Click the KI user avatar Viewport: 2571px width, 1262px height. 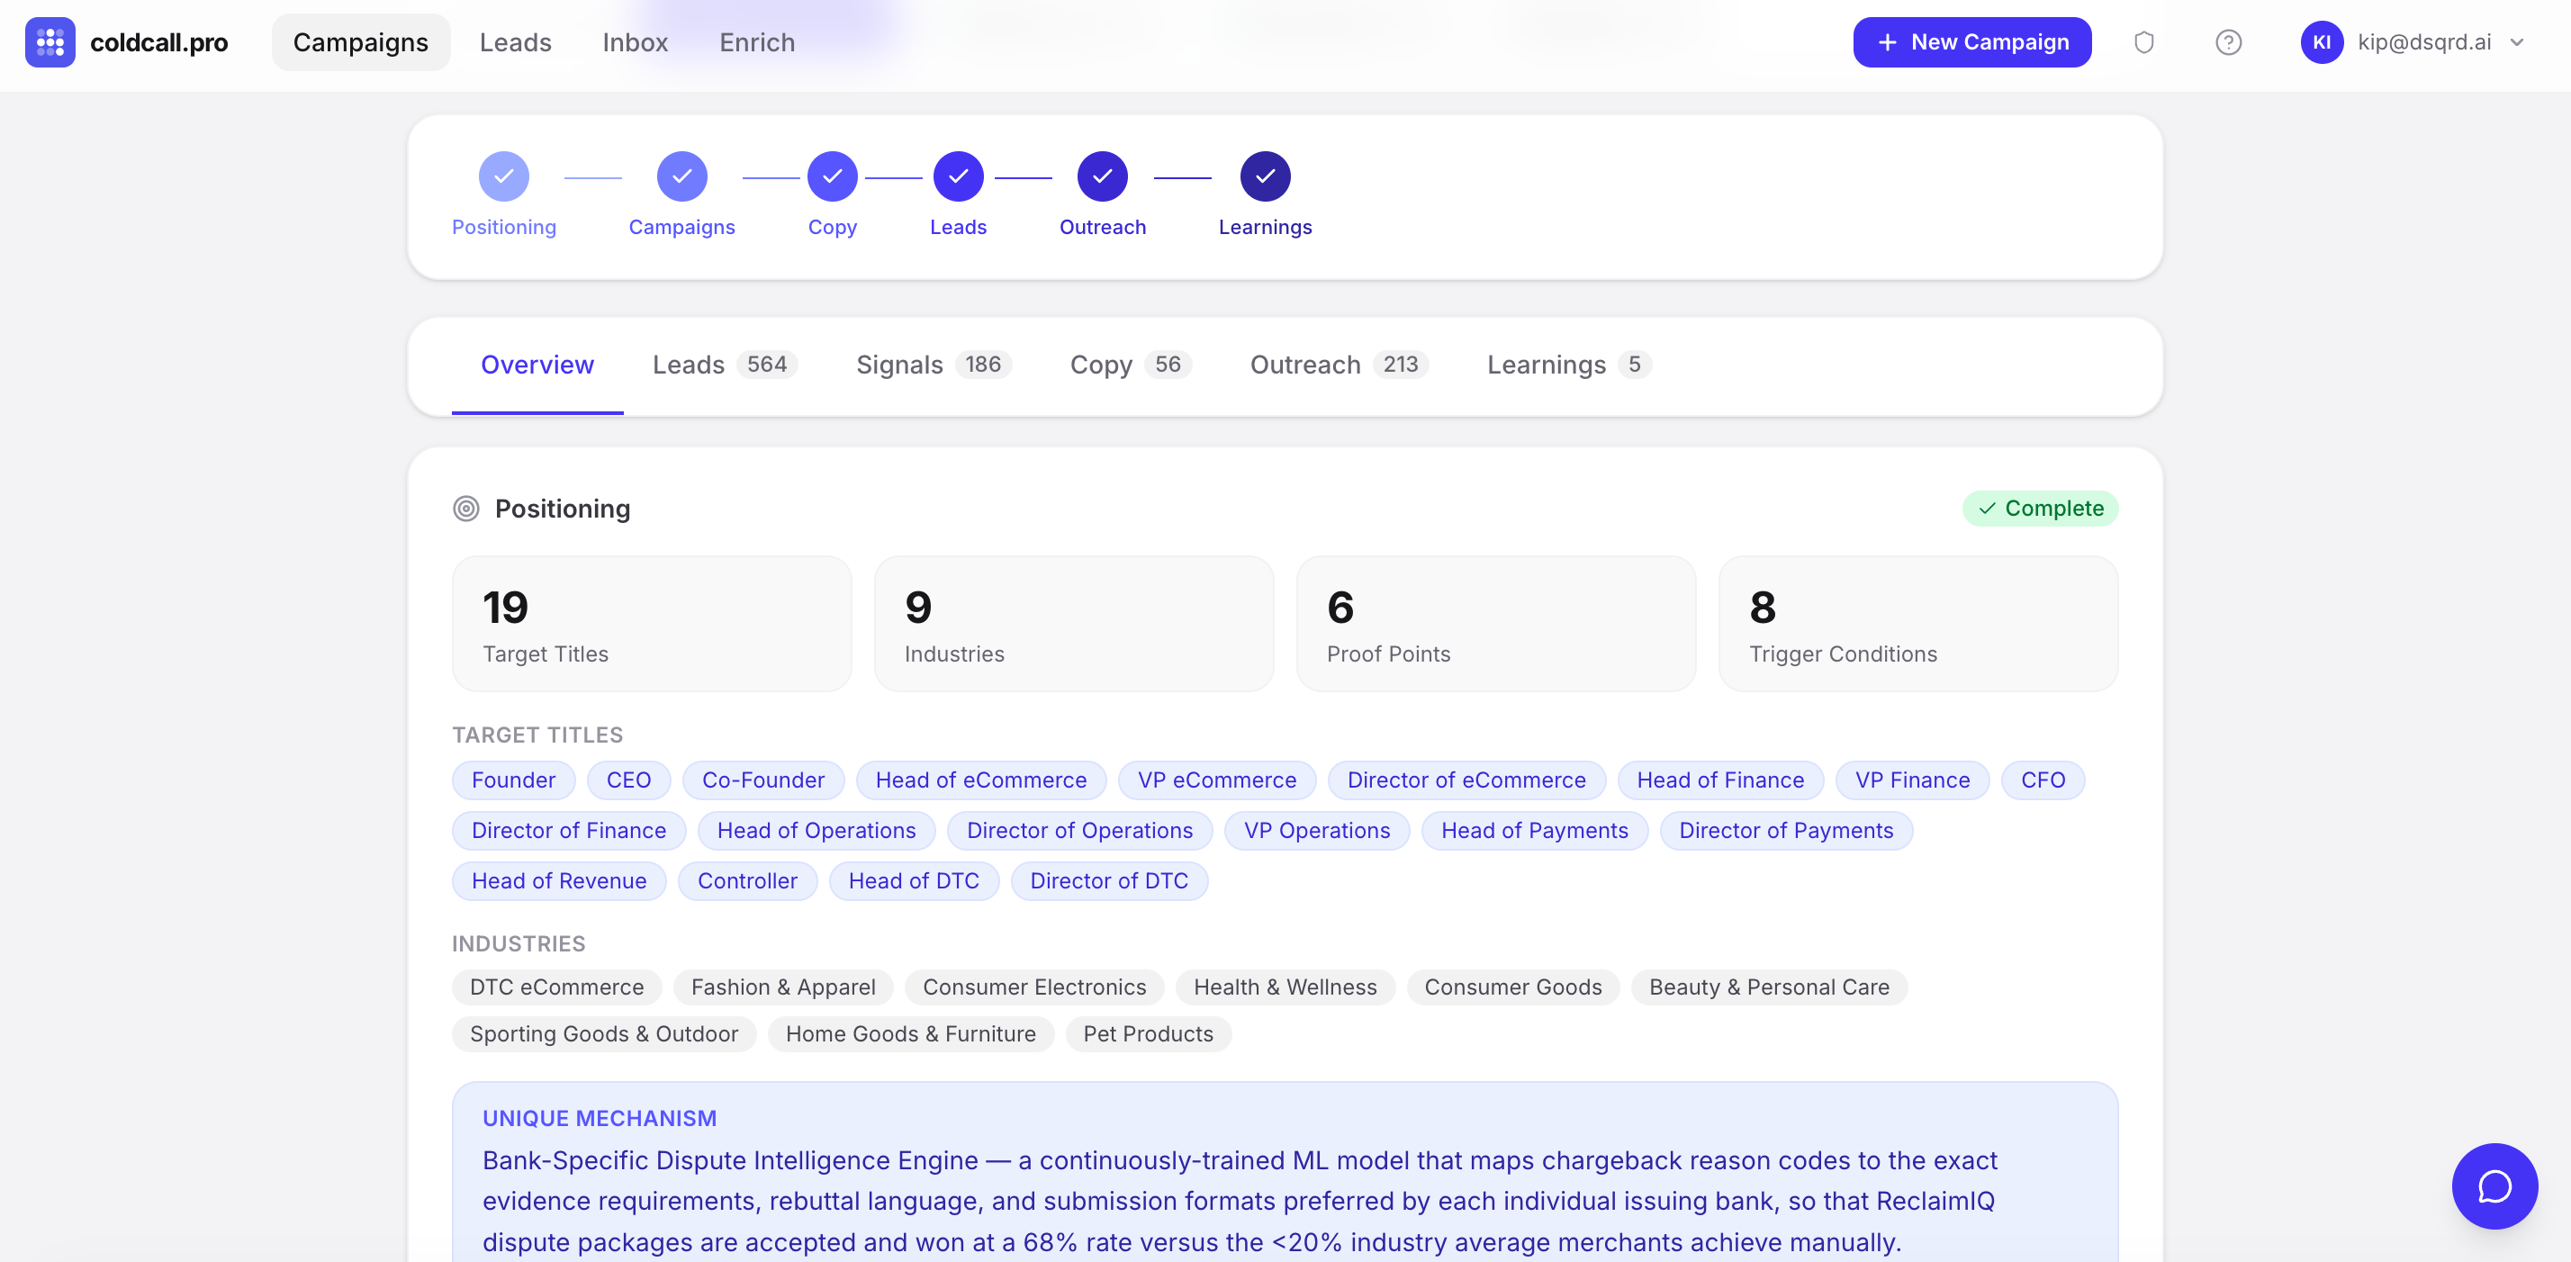2321,42
